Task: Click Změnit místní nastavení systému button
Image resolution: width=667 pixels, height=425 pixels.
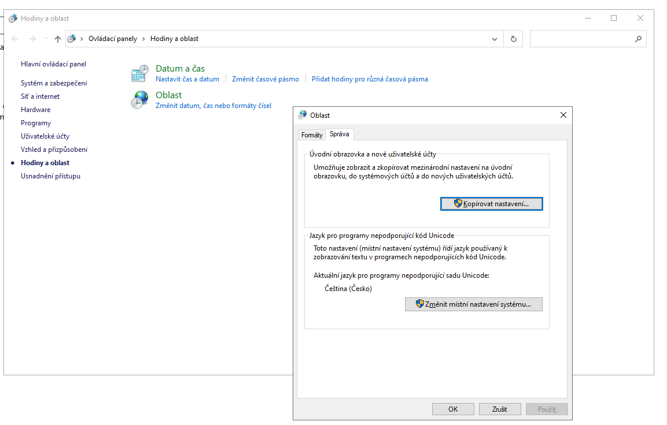Action: coord(473,304)
